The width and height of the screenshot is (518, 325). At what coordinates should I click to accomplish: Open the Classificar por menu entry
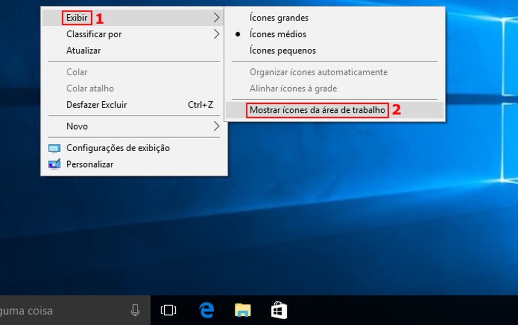134,34
